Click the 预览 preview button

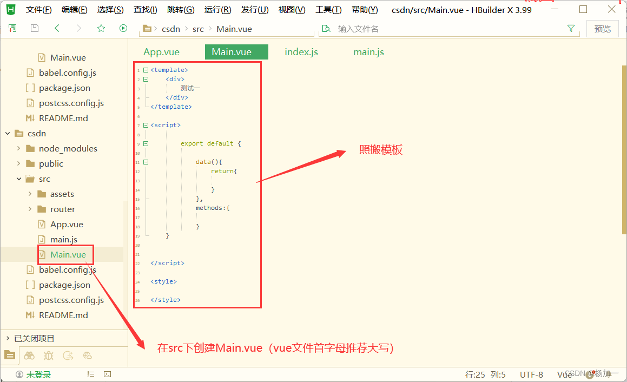point(602,29)
